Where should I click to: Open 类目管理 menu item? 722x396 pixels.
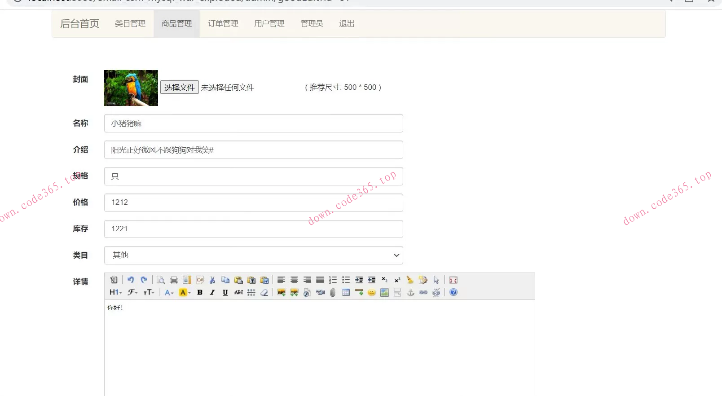130,23
